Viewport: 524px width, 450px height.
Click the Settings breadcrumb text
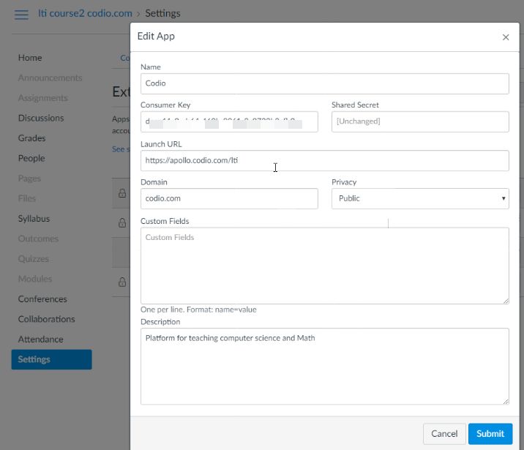(162, 13)
